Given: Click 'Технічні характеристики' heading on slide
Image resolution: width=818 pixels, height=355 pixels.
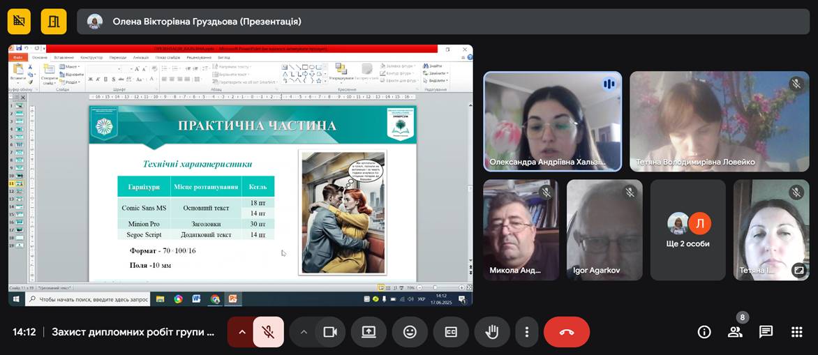Looking at the screenshot, I should click(198, 164).
